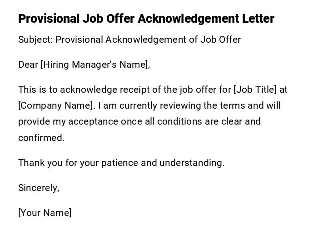The width and height of the screenshot is (318, 241).
Task: Click the Provisional Job Offer Acknowledgement Letter heading
Action: pos(146,19)
